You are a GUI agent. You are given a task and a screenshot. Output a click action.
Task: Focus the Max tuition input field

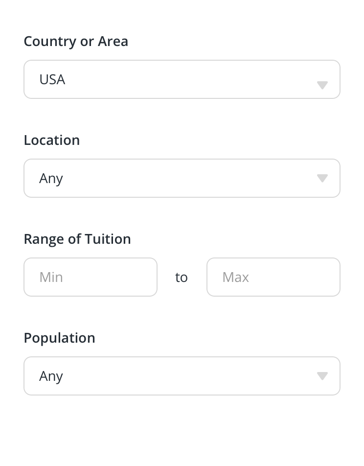[273, 277]
